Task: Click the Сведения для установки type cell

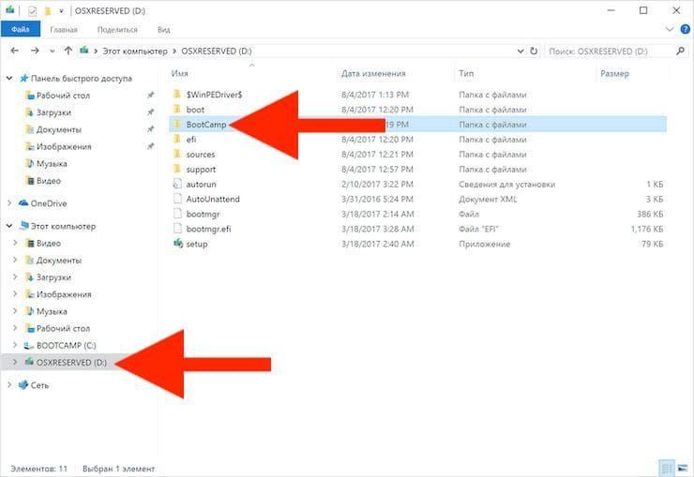Action: pos(506,185)
